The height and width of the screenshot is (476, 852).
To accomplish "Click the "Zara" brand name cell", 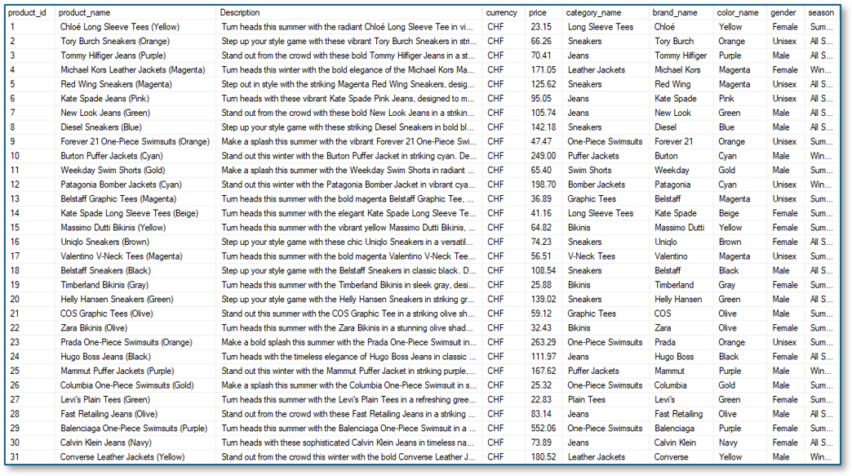I will click(663, 327).
